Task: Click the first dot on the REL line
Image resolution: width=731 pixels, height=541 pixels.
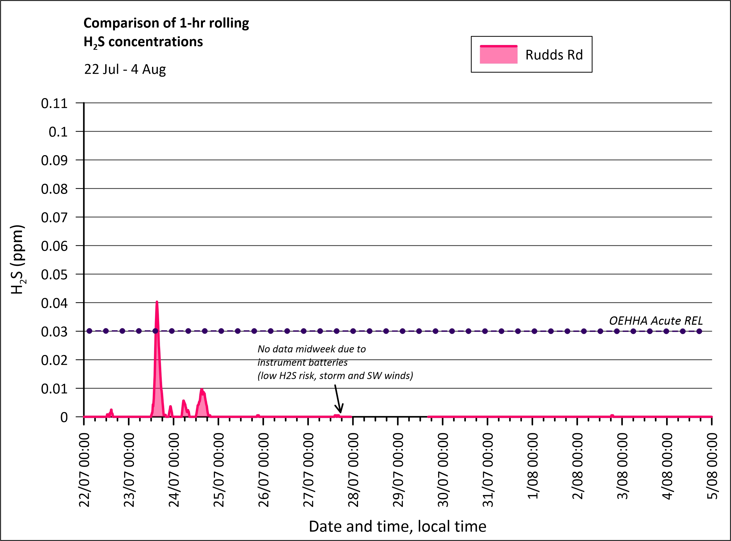Action: coord(89,331)
